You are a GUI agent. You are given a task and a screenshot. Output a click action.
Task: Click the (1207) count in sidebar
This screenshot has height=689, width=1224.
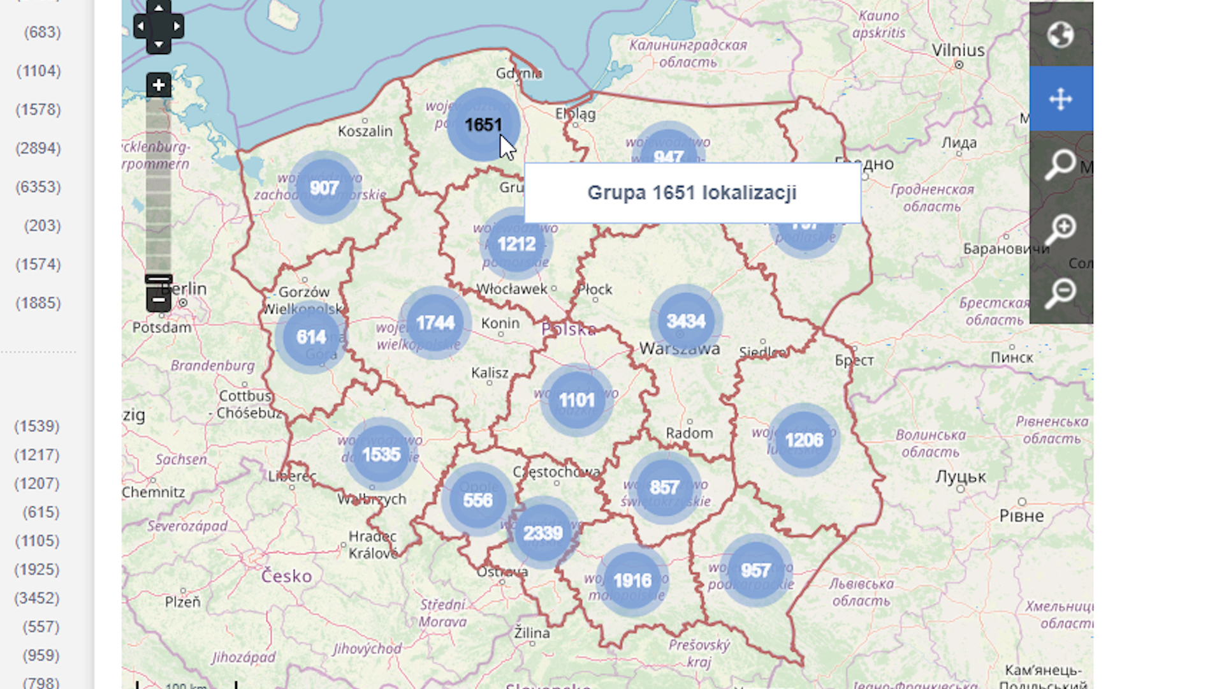point(38,484)
